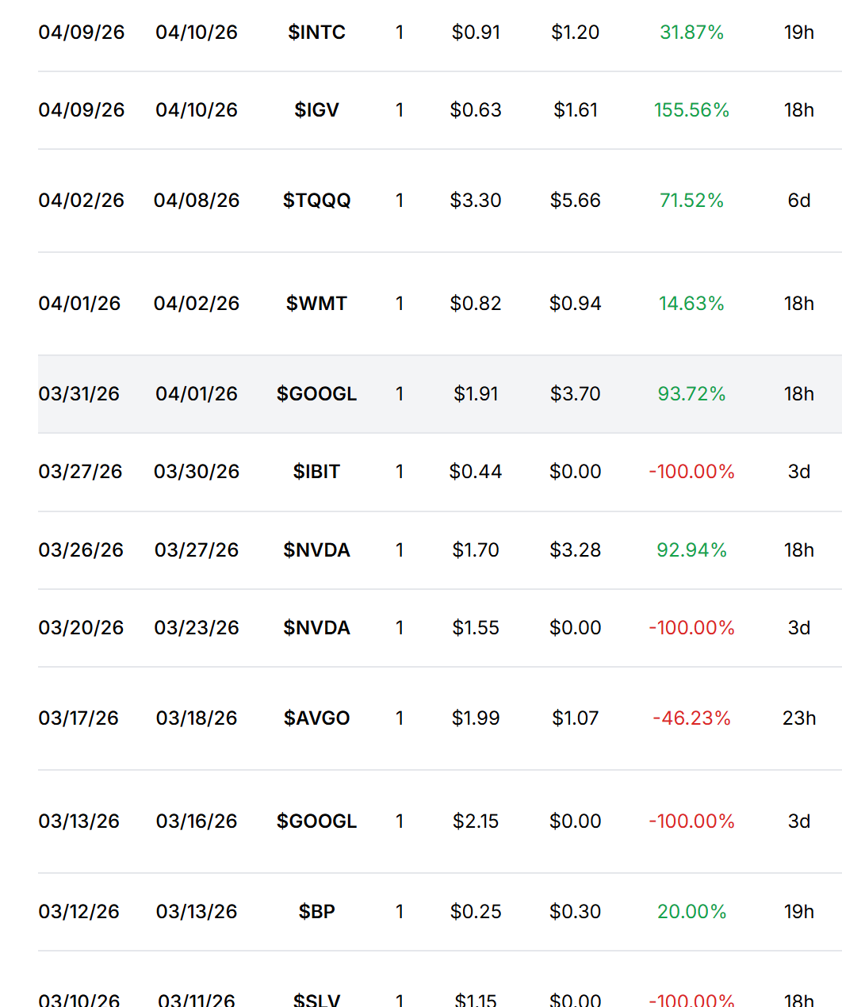Open the $AVGO ticker link
This screenshot has width=842, height=1007.
316,718
